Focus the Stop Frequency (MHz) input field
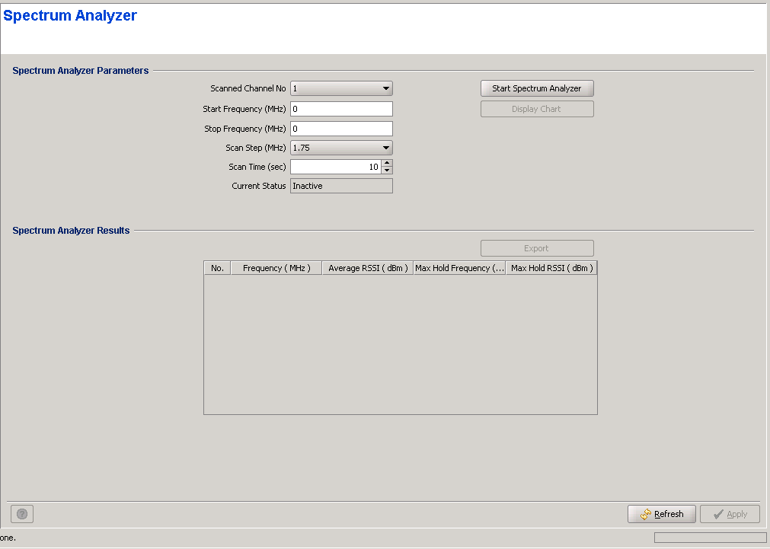 point(341,129)
